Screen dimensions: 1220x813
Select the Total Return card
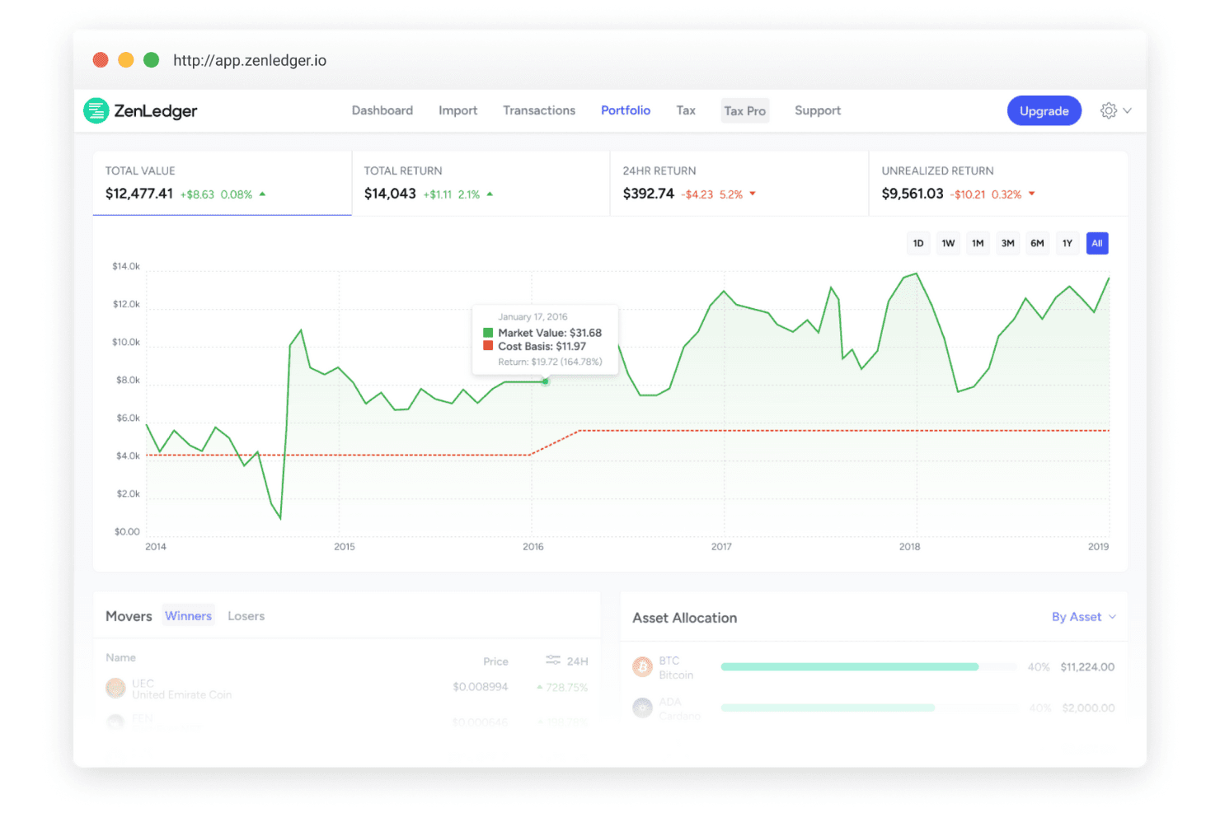point(481,183)
